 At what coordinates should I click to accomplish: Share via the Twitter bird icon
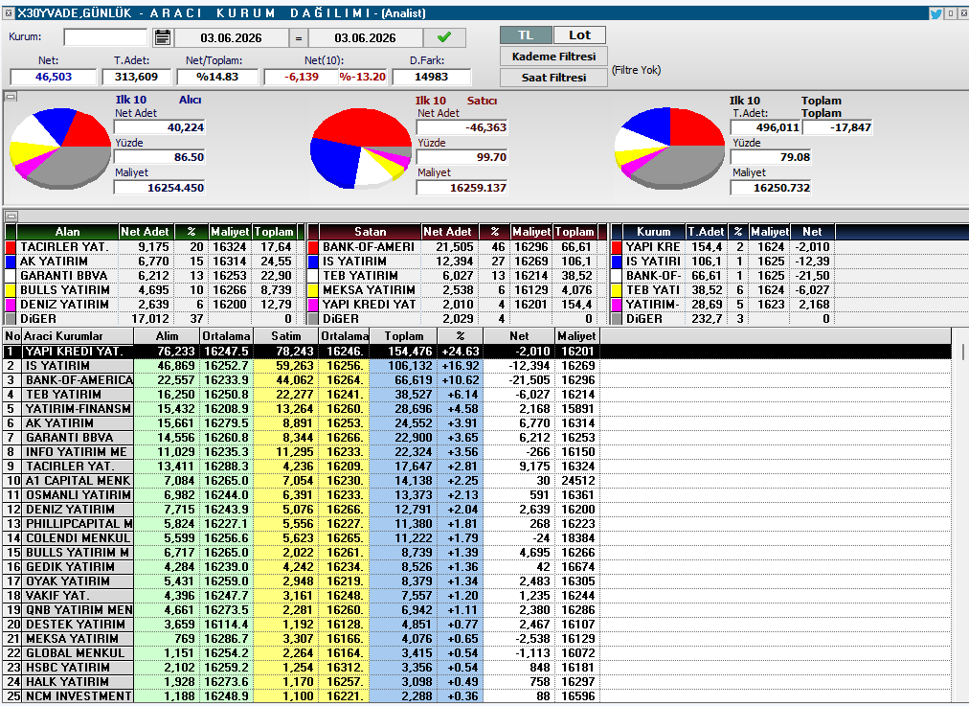935,13
